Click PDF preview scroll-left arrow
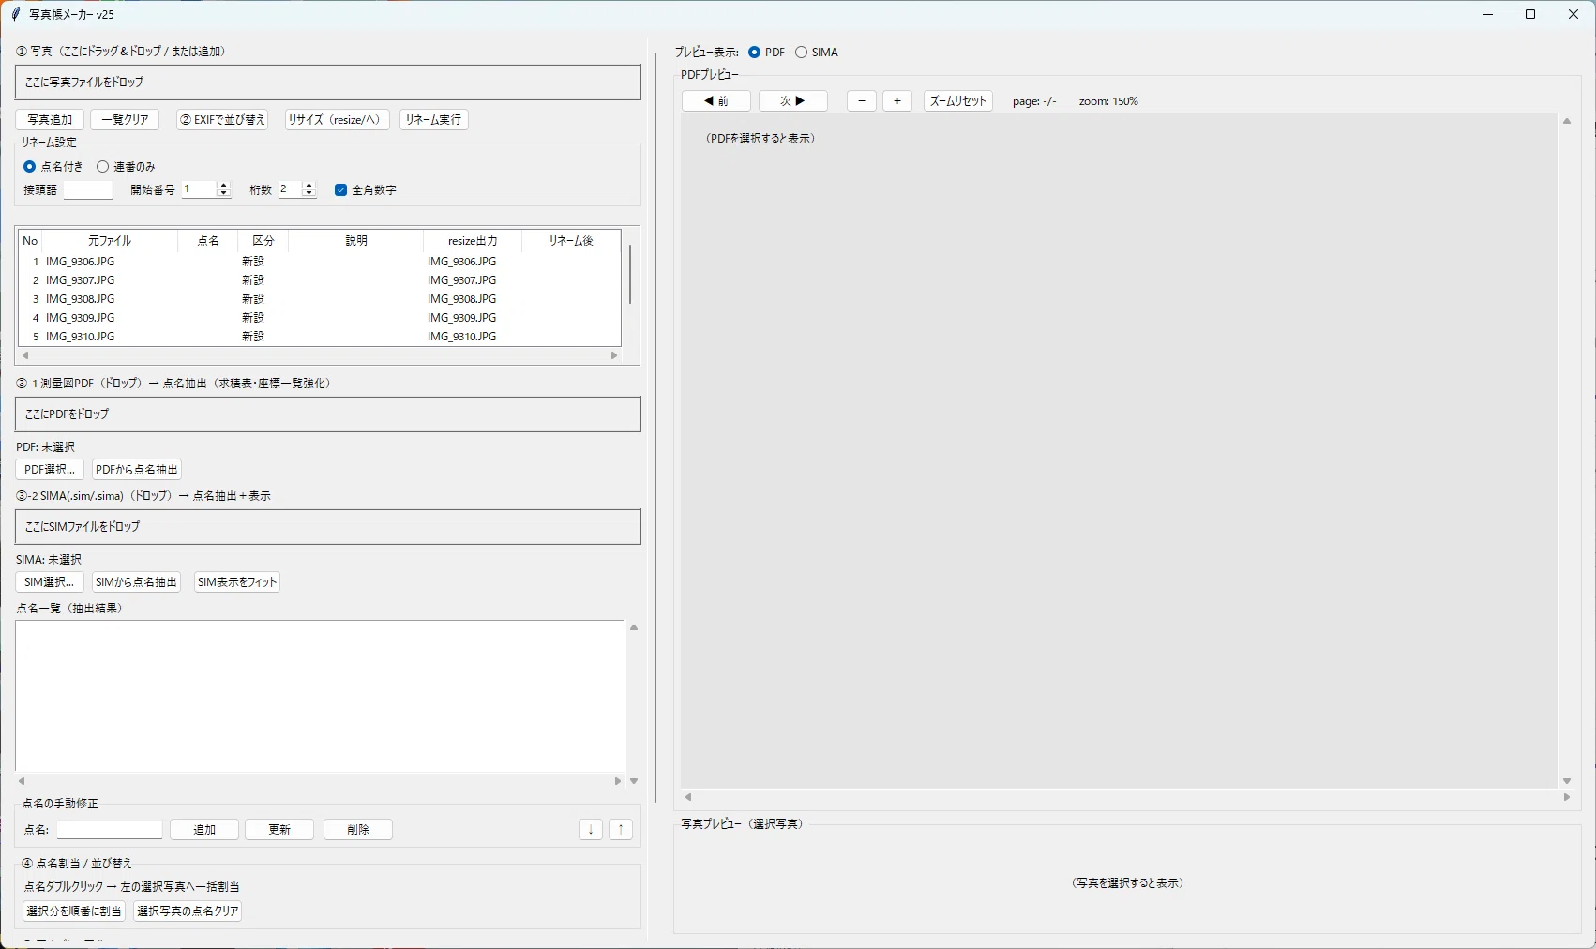Viewport: 1596px width, 949px height. (x=688, y=797)
